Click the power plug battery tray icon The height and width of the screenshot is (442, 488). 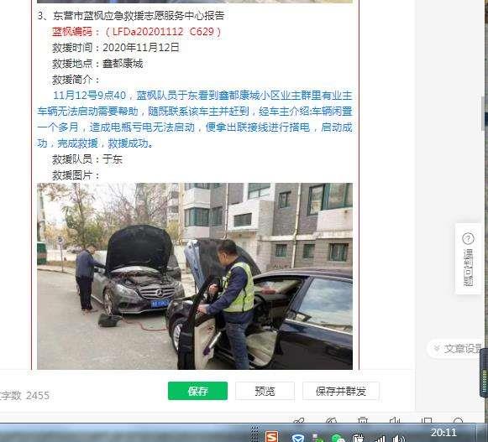point(358,438)
